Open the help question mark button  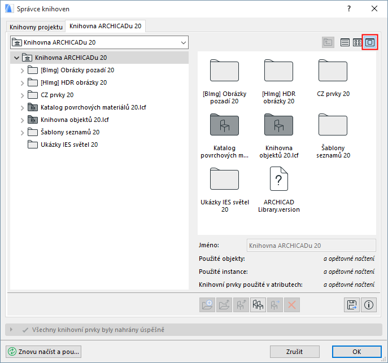click(349, 8)
